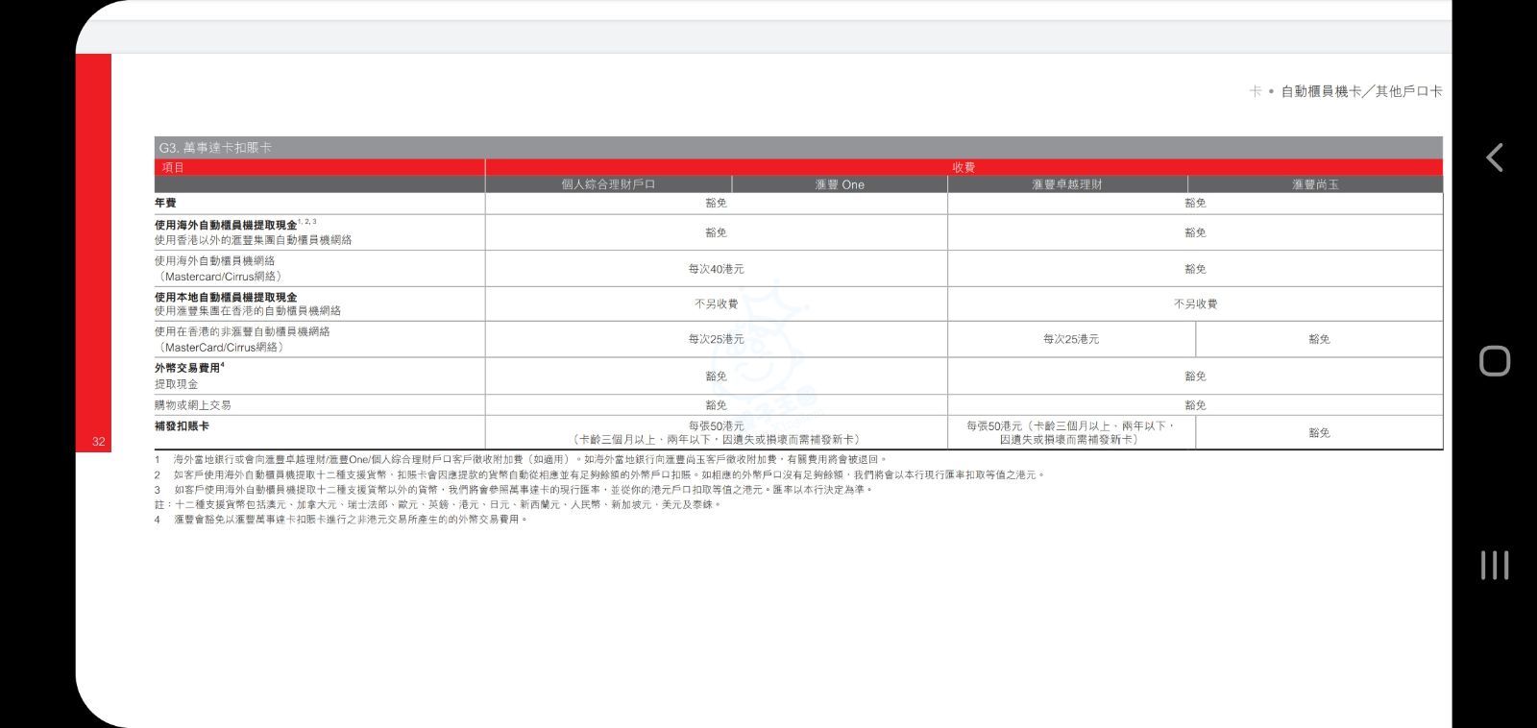Select the 註 line listing supported currencies
This screenshot has height=728, width=1537.
(437, 504)
